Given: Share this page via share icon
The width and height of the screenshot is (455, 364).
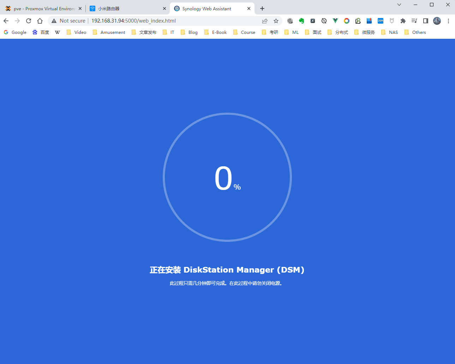Looking at the screenshot, I should (265, 21).
